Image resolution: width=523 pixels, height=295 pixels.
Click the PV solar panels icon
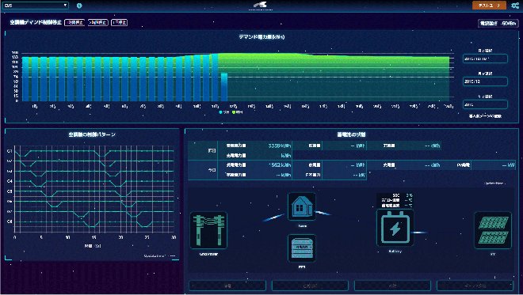493,230
